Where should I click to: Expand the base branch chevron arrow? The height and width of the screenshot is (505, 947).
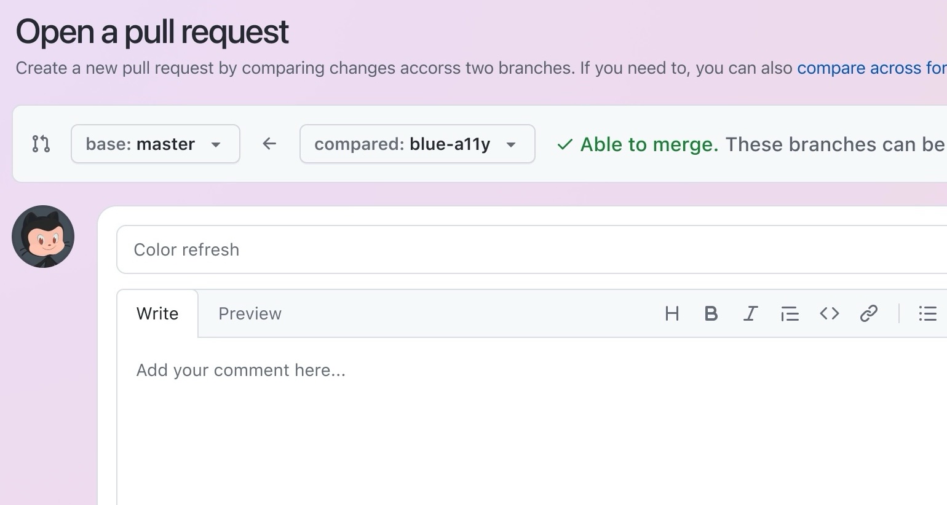point(216,144)
